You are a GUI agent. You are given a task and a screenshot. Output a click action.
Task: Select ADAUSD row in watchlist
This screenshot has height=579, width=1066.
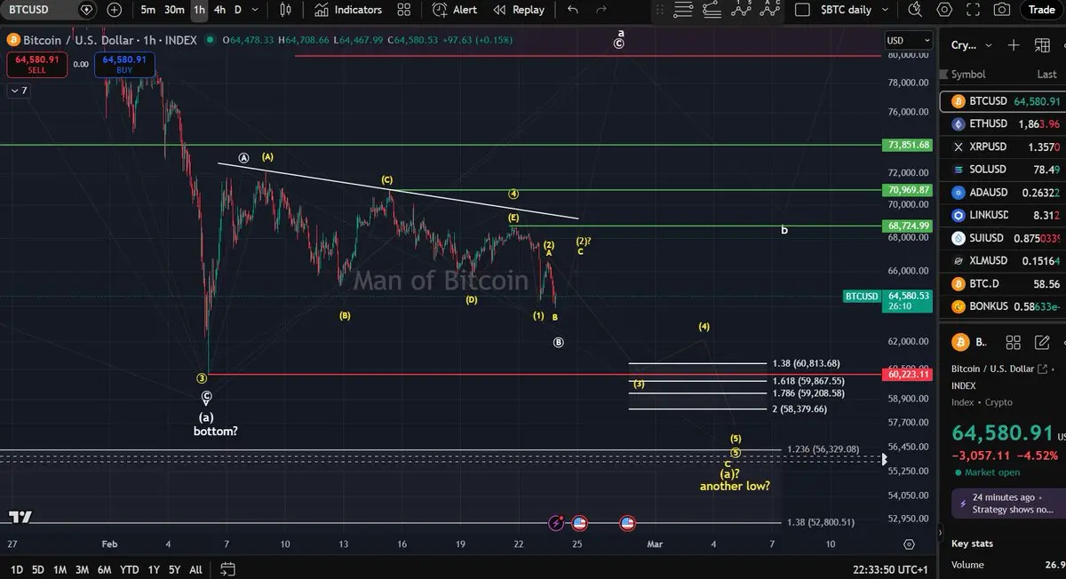(x=1002, y=193)
